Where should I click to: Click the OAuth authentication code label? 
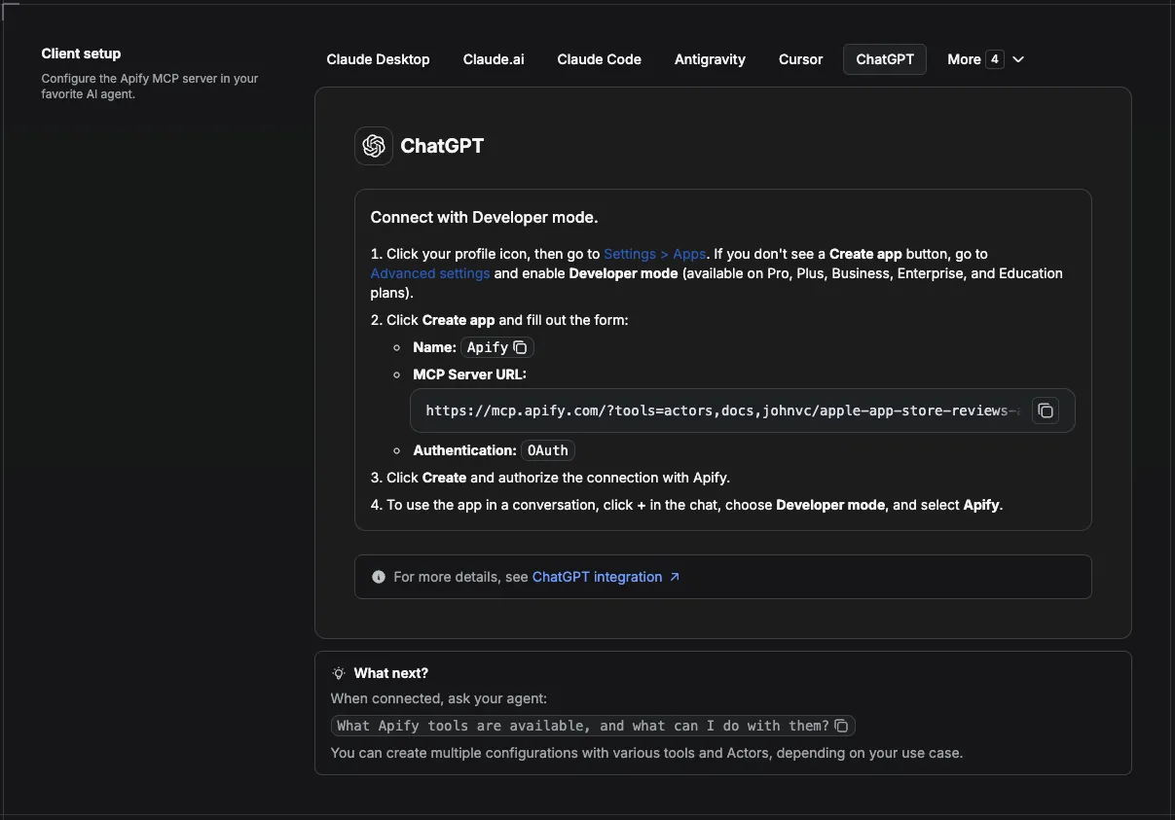pyautogui.click(x=548, y=450)
